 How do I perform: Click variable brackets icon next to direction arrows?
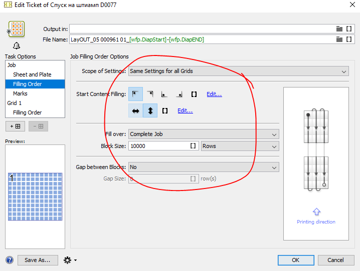(x=165, y=111)
